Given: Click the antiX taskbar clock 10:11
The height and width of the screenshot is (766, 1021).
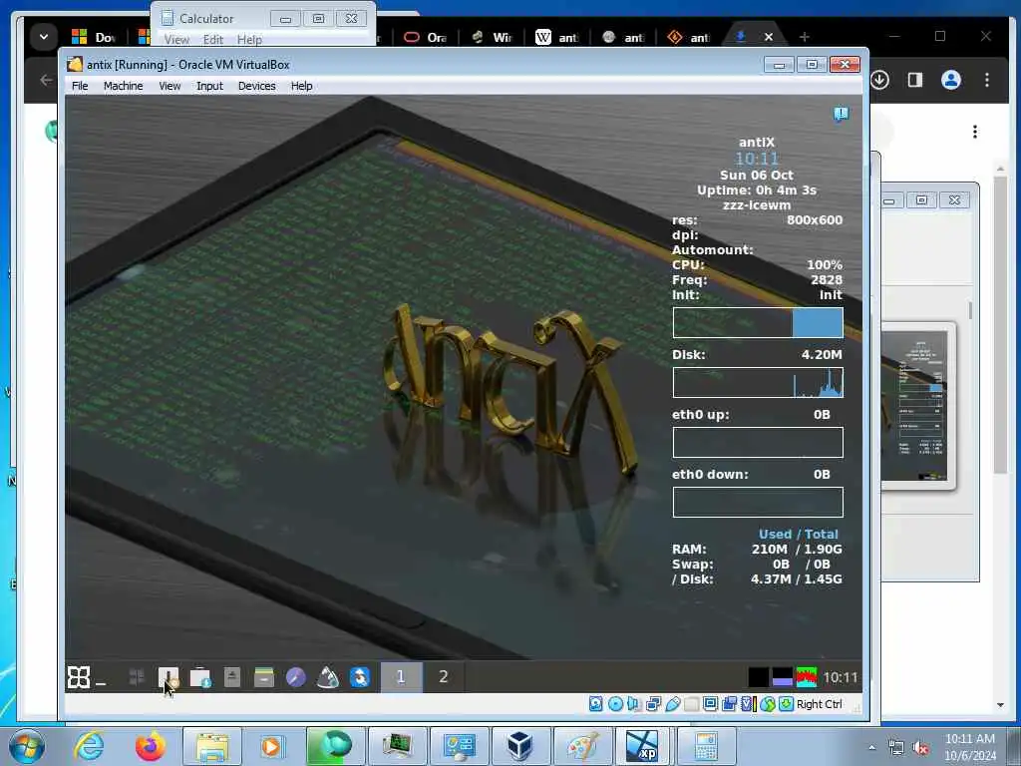Looking at the screenshot, I should (x=841, y=677).
